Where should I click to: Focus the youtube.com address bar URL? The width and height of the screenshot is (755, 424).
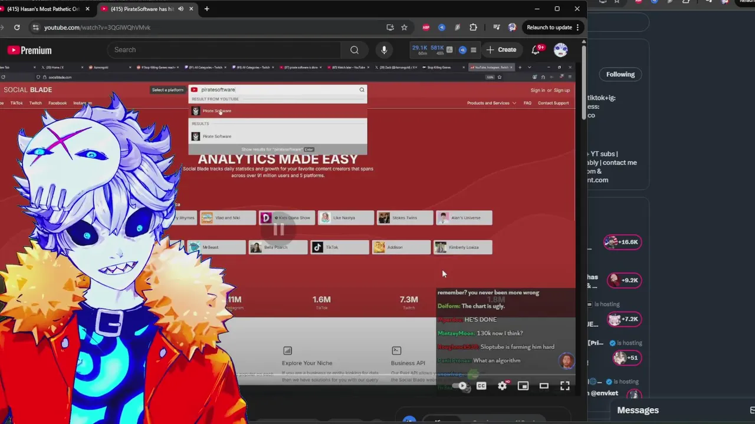97,27
